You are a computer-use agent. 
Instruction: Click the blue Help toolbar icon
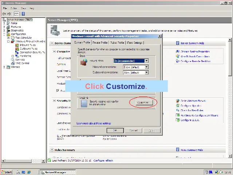click(x=23, y=14)
